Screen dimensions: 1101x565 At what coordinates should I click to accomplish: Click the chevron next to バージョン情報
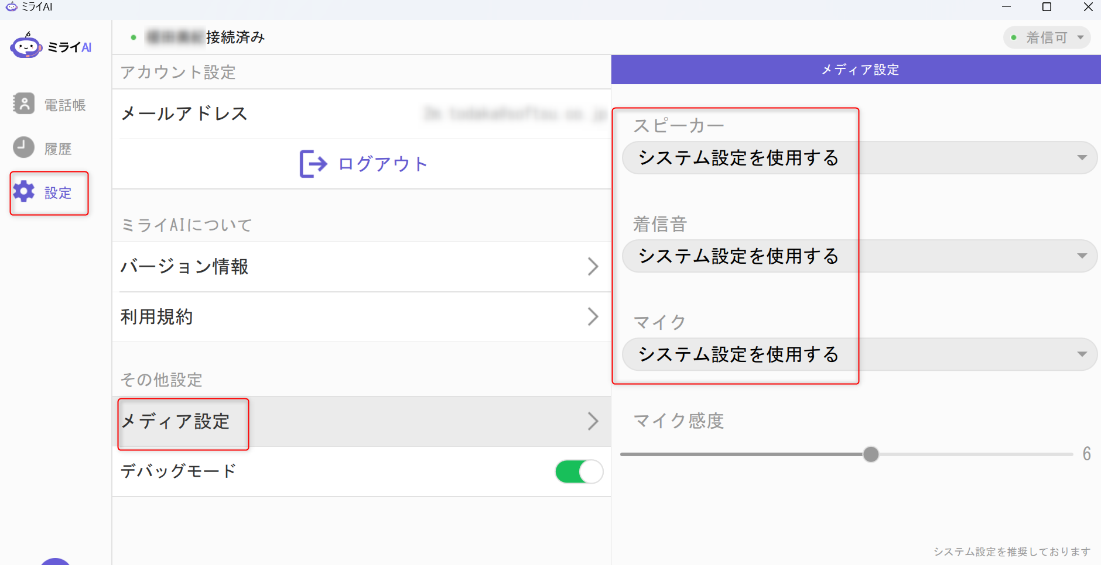click(593, 267)
